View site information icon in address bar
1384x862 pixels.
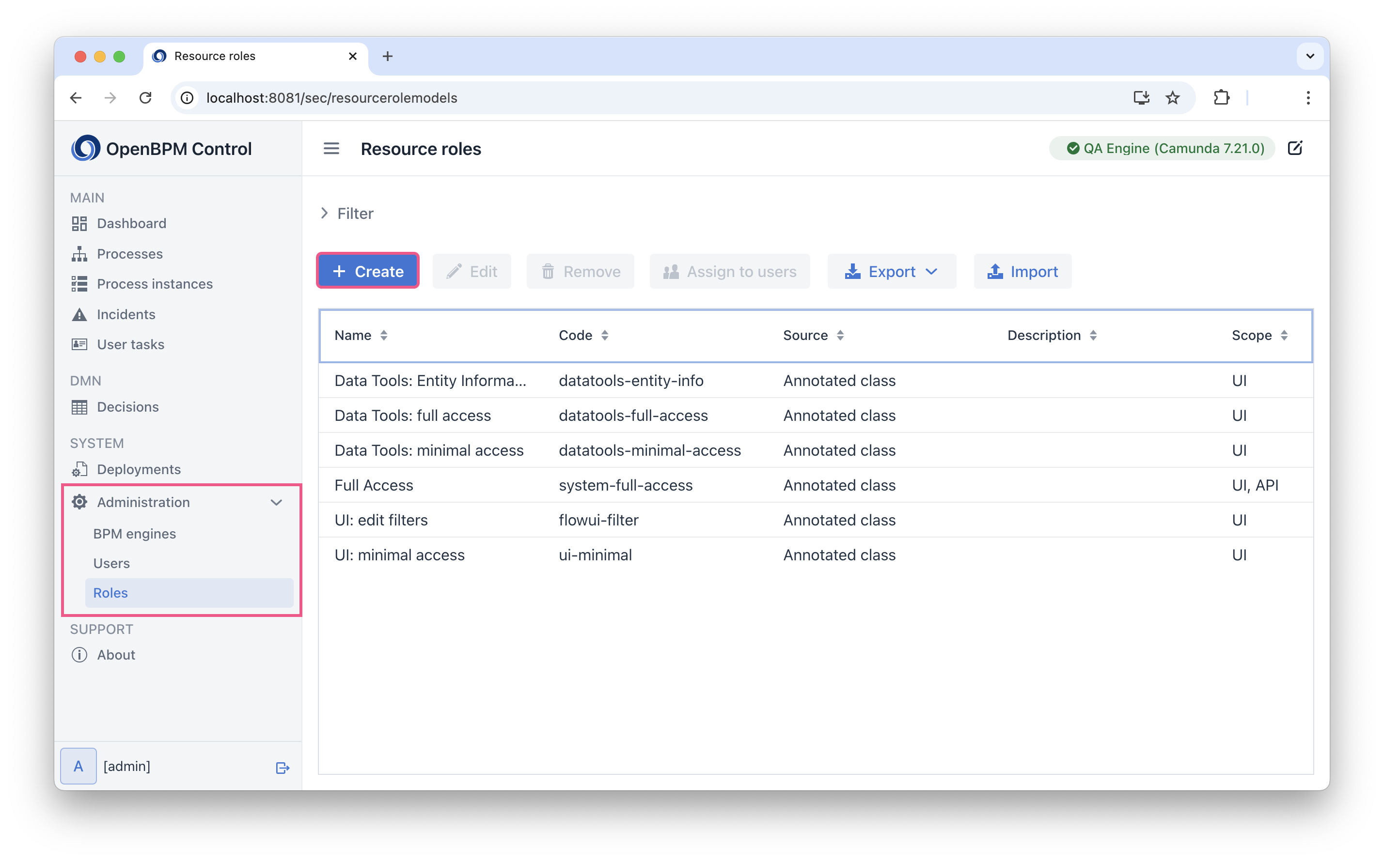[x=187, y=98]
